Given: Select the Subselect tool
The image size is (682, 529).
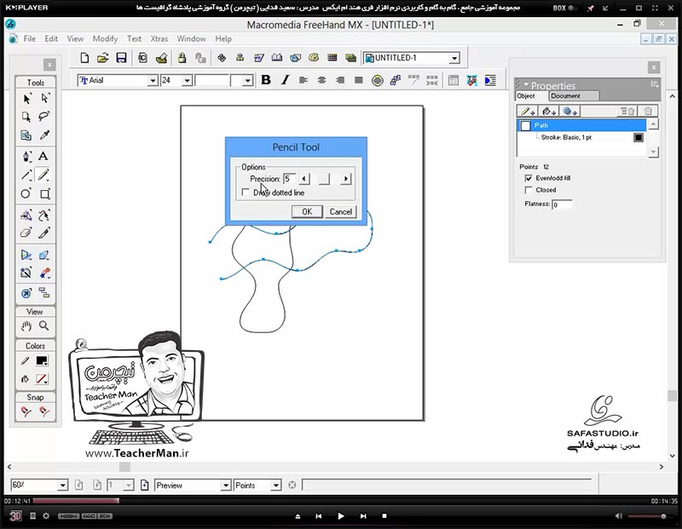Looking at the screenshot, I should pyautogui.click(x=44, y=99).
